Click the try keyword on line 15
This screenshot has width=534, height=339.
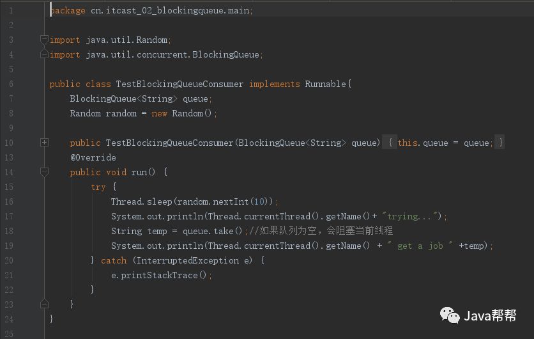[x=98, y=187]
